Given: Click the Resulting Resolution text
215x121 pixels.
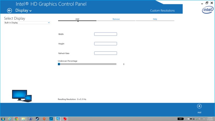Looking at the screenshot, I should point(72,99).
